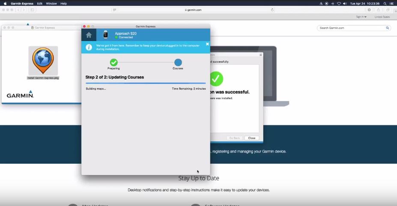Go to Garmin Express home screen
Viewport: 397px width, 206px height.
pyautogui.click(x=89, y=35)
